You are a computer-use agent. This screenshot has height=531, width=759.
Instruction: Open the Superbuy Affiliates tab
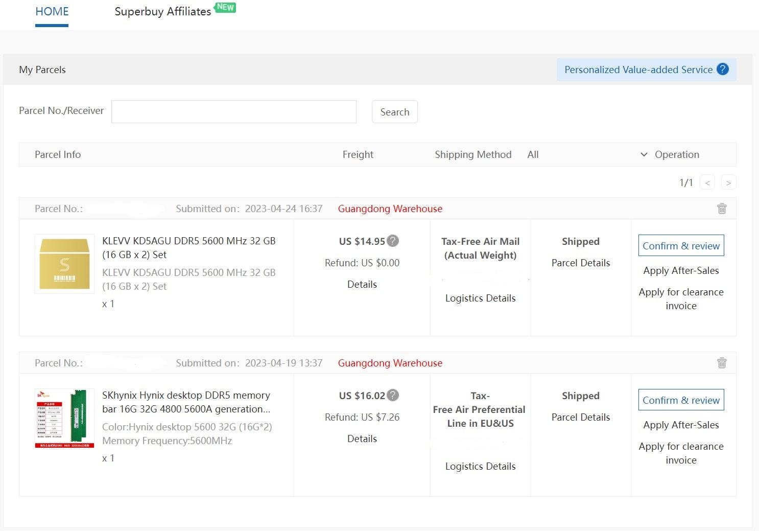163,11
